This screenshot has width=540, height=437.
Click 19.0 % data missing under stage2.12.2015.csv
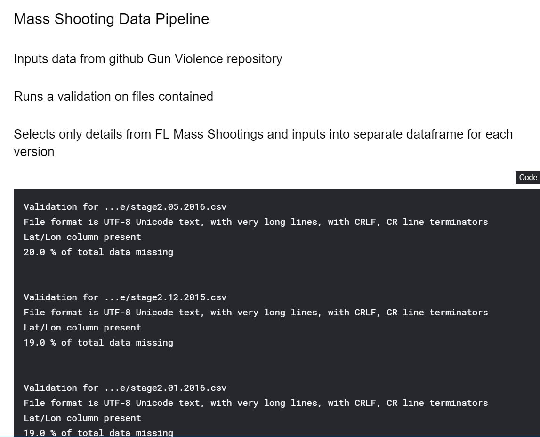point(98,343)
